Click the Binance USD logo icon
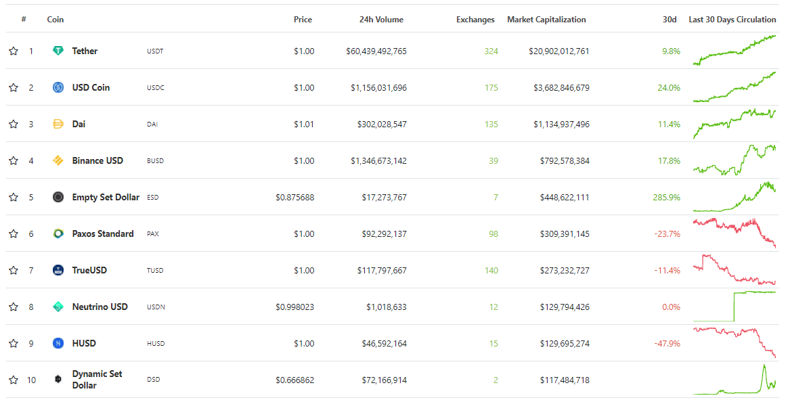Viewport: 790px width, 400px height. (58, 160)
